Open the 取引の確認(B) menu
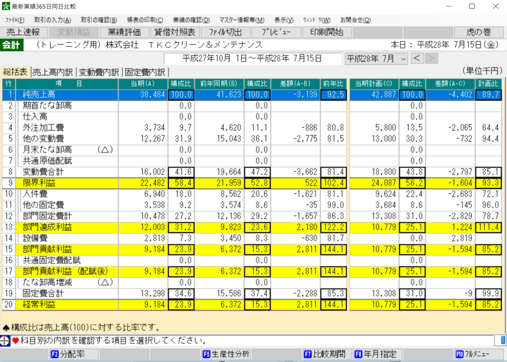Screen dimensions: 507x362 coord(99,20)
